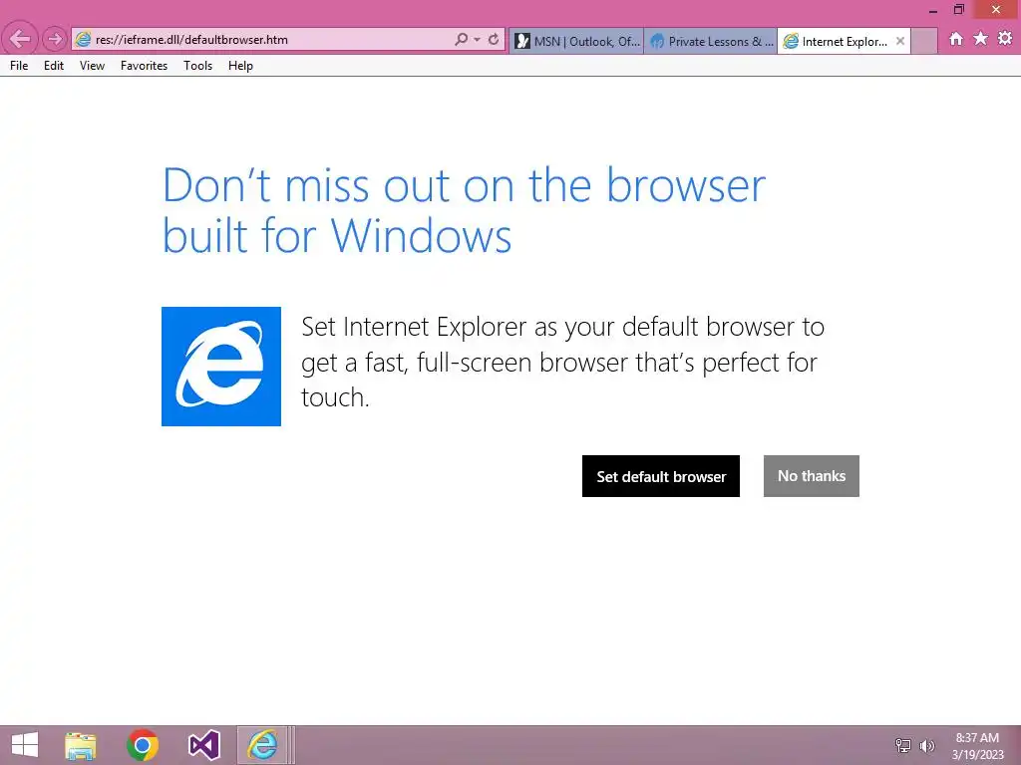Click the MSN tab's favicon

pyautogui.click(x=522, y=42)
